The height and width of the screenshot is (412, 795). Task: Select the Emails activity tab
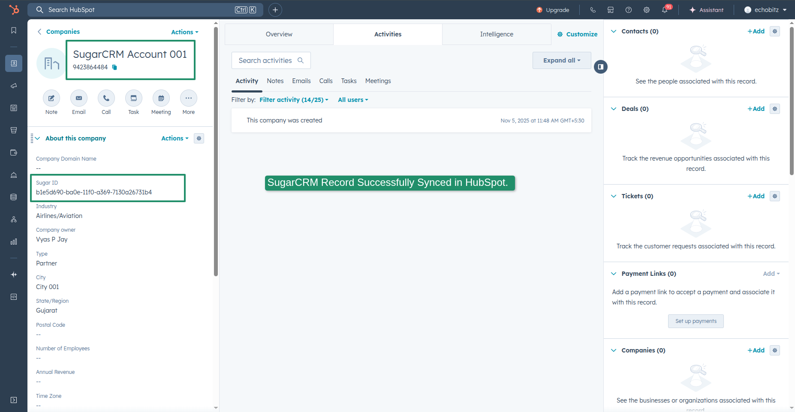tap(301, 81)
